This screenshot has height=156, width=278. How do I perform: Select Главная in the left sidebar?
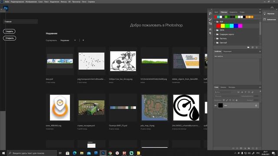[20, 22]
